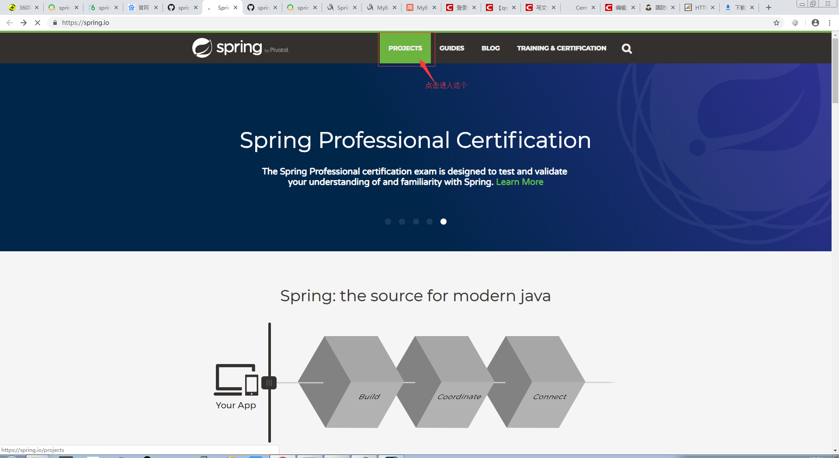The image size is (839, 458).
Task: Open the Chrome profile avatar
Action: 815,23
